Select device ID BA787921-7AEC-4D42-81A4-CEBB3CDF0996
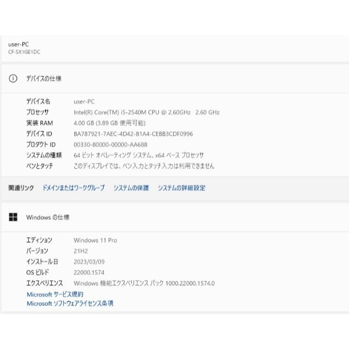The width and height of the screenshot is (349, 349). click(133, 134)
